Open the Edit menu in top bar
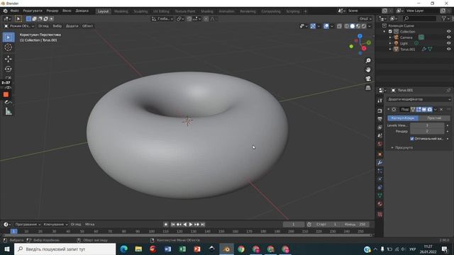454x255 pixels. [x=33, y=11]
